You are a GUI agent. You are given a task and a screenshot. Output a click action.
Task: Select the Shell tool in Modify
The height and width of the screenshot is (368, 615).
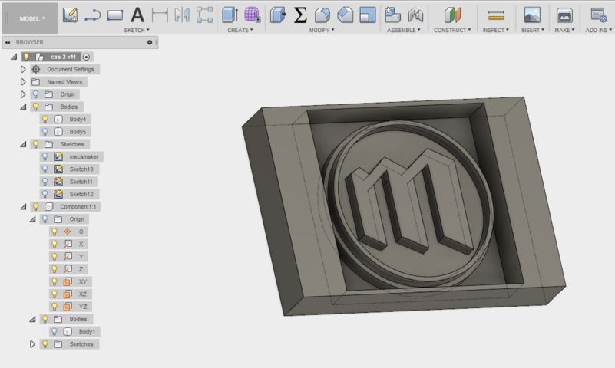point(368,15)
